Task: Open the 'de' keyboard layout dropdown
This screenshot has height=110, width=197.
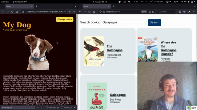Action: (x=176, y=2)
